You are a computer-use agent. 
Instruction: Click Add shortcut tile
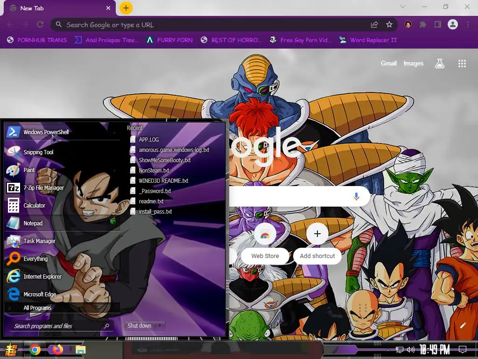coord(317,243)
